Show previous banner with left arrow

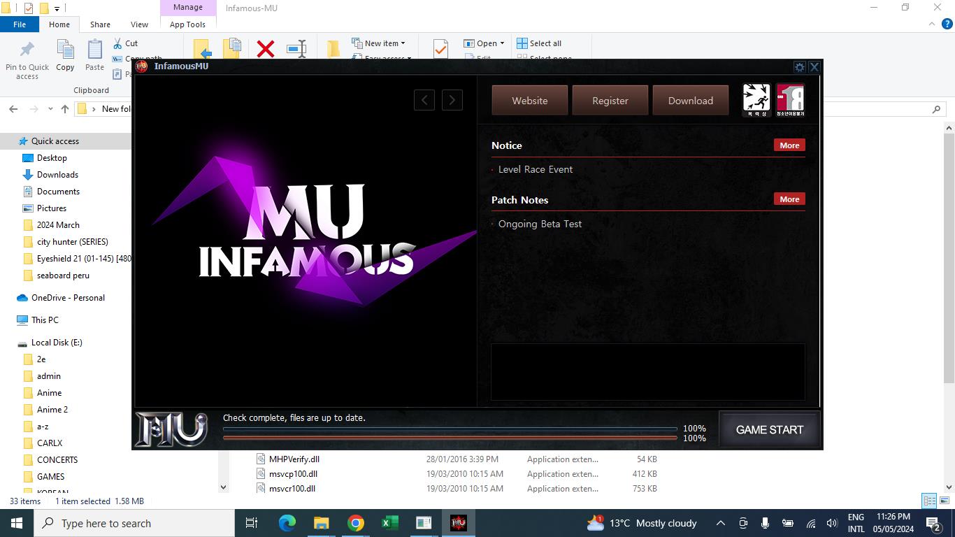(424, 100)
